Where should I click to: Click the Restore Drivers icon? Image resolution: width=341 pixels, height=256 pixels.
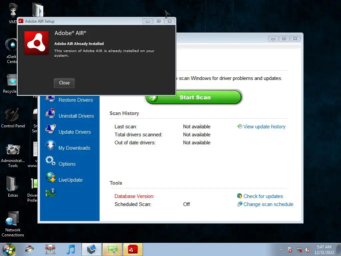(51, 99)
